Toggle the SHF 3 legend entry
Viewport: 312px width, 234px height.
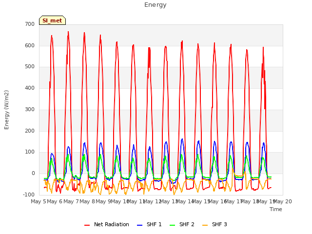click(x=214, y=224)
